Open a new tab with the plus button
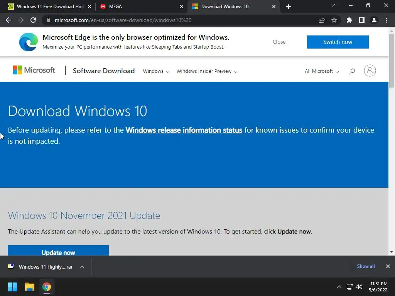This screenshot has width=395, height=296. (x=289, y=7)
